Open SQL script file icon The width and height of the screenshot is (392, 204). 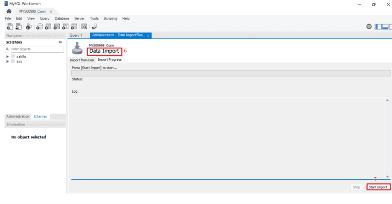click(x=18, y=26)
